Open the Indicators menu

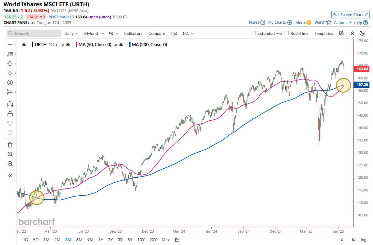(x=133, y=33)
